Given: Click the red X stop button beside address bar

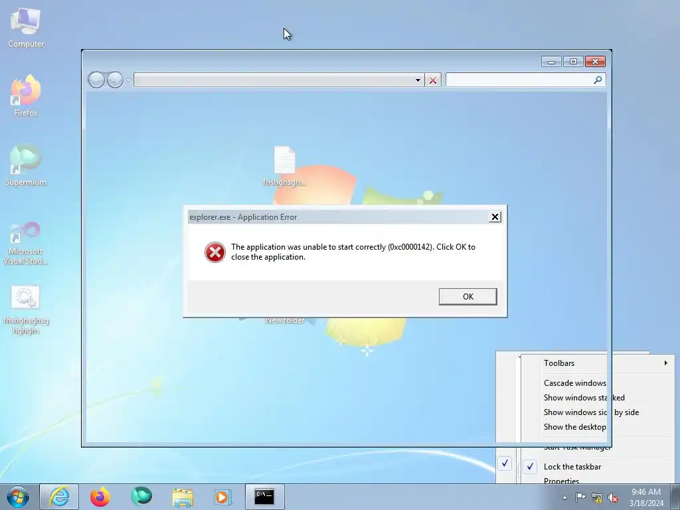Looking at the screenshot, I should [x=433, y=80].
